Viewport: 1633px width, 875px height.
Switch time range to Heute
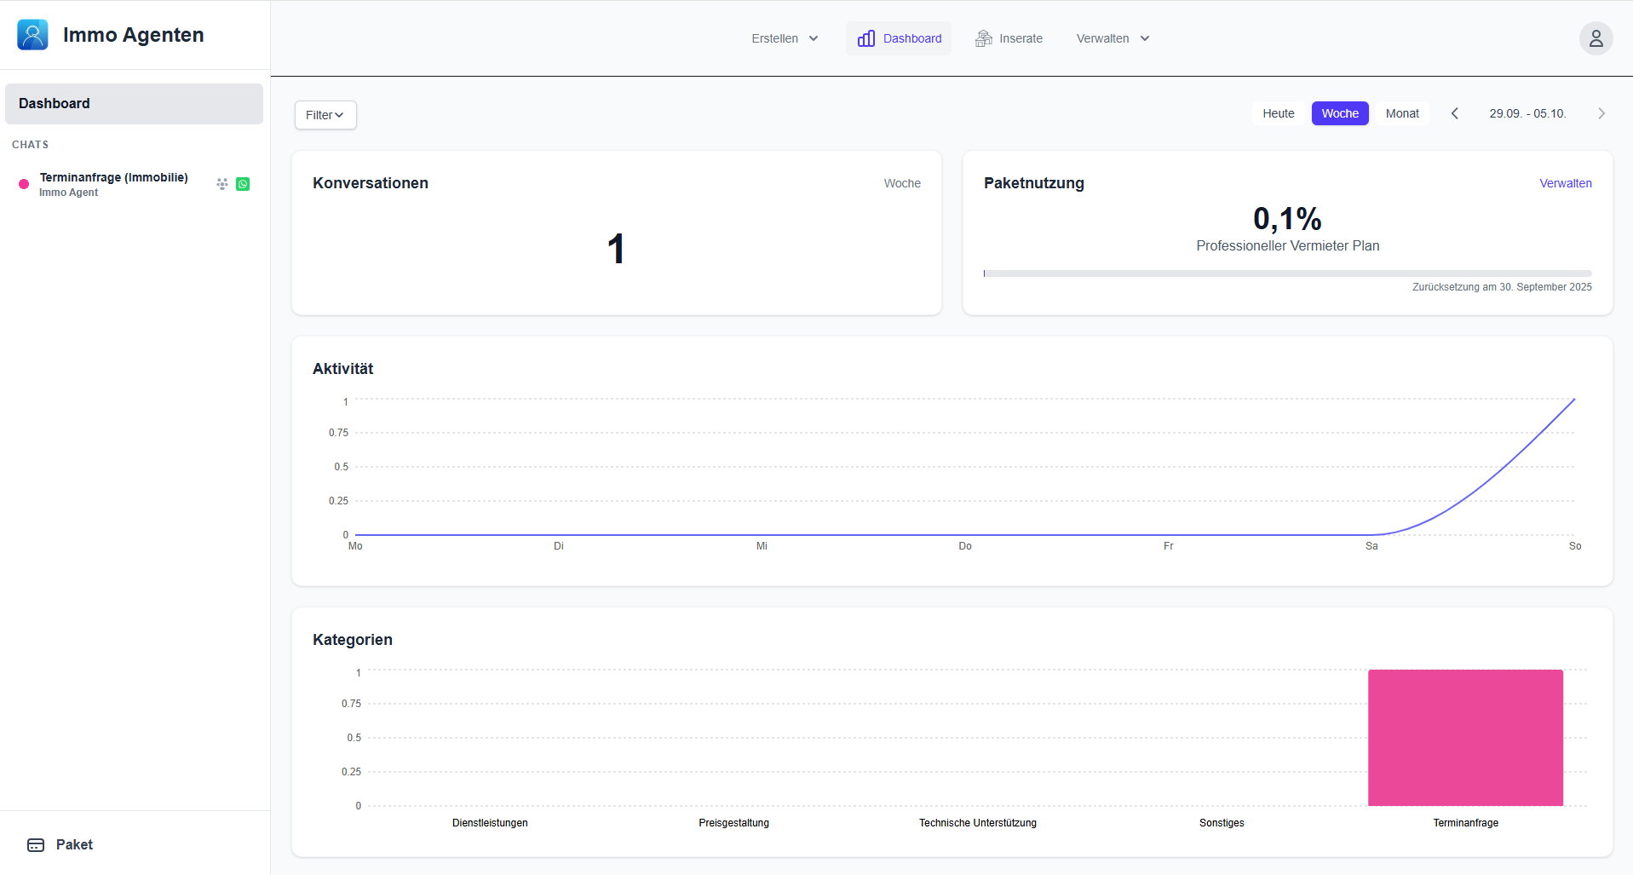[x=1278, y=113]
